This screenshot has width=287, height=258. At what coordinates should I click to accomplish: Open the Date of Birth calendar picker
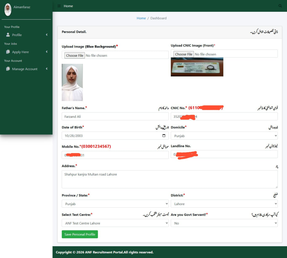[164, 136]
